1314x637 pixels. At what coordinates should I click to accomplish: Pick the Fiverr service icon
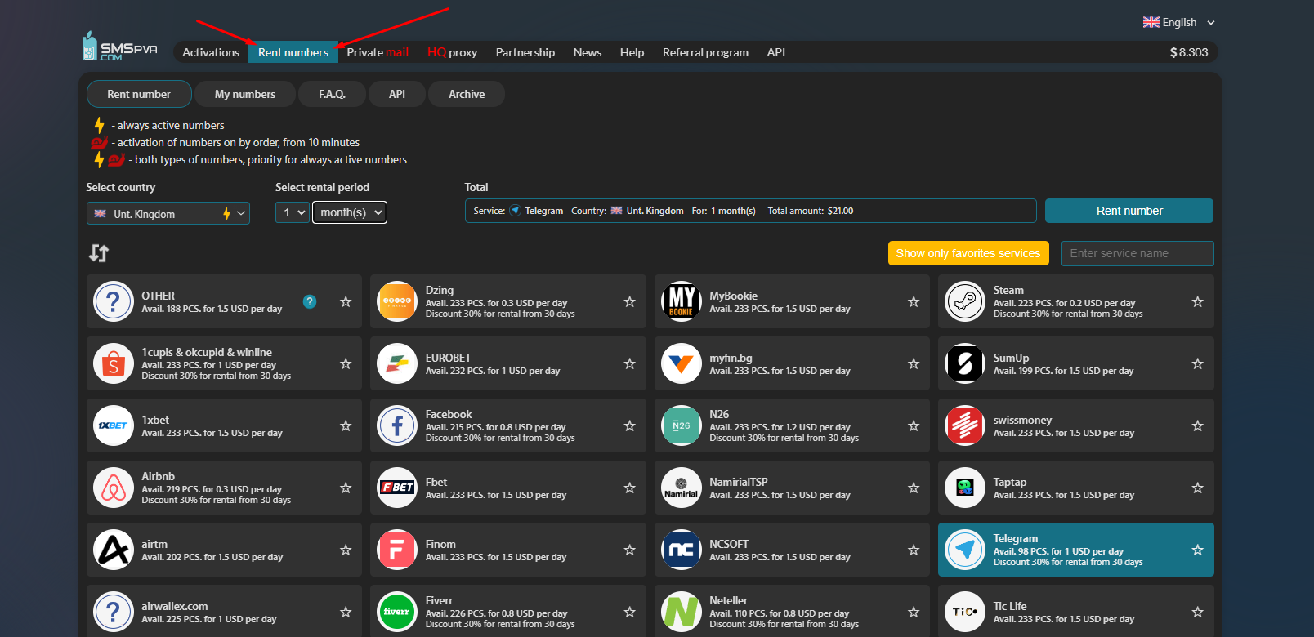(397, 612)
